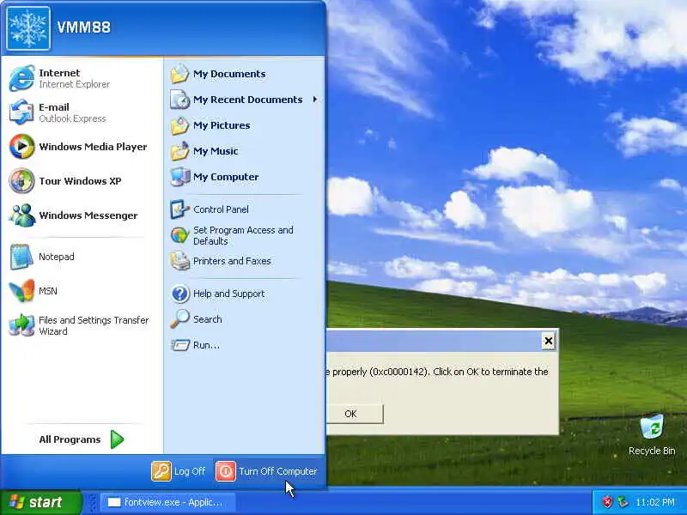Click the Log Off text
687x515 pixels.
190,471
